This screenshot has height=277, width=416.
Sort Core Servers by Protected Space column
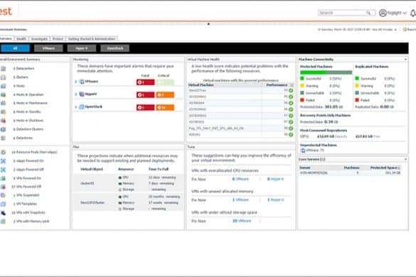tap(385, 168)
